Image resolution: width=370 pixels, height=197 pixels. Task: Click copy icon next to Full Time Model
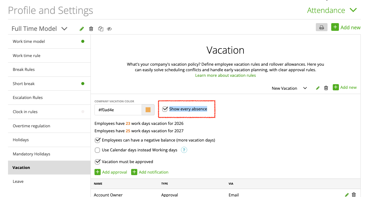[100, 29]
